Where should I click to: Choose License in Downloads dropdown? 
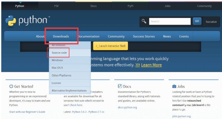coord(70,83)
